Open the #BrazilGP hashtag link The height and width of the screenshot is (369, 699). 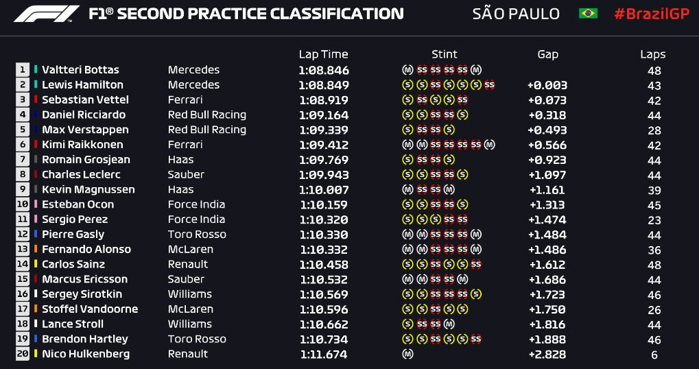pyautogui.click(x=651, y=14)
